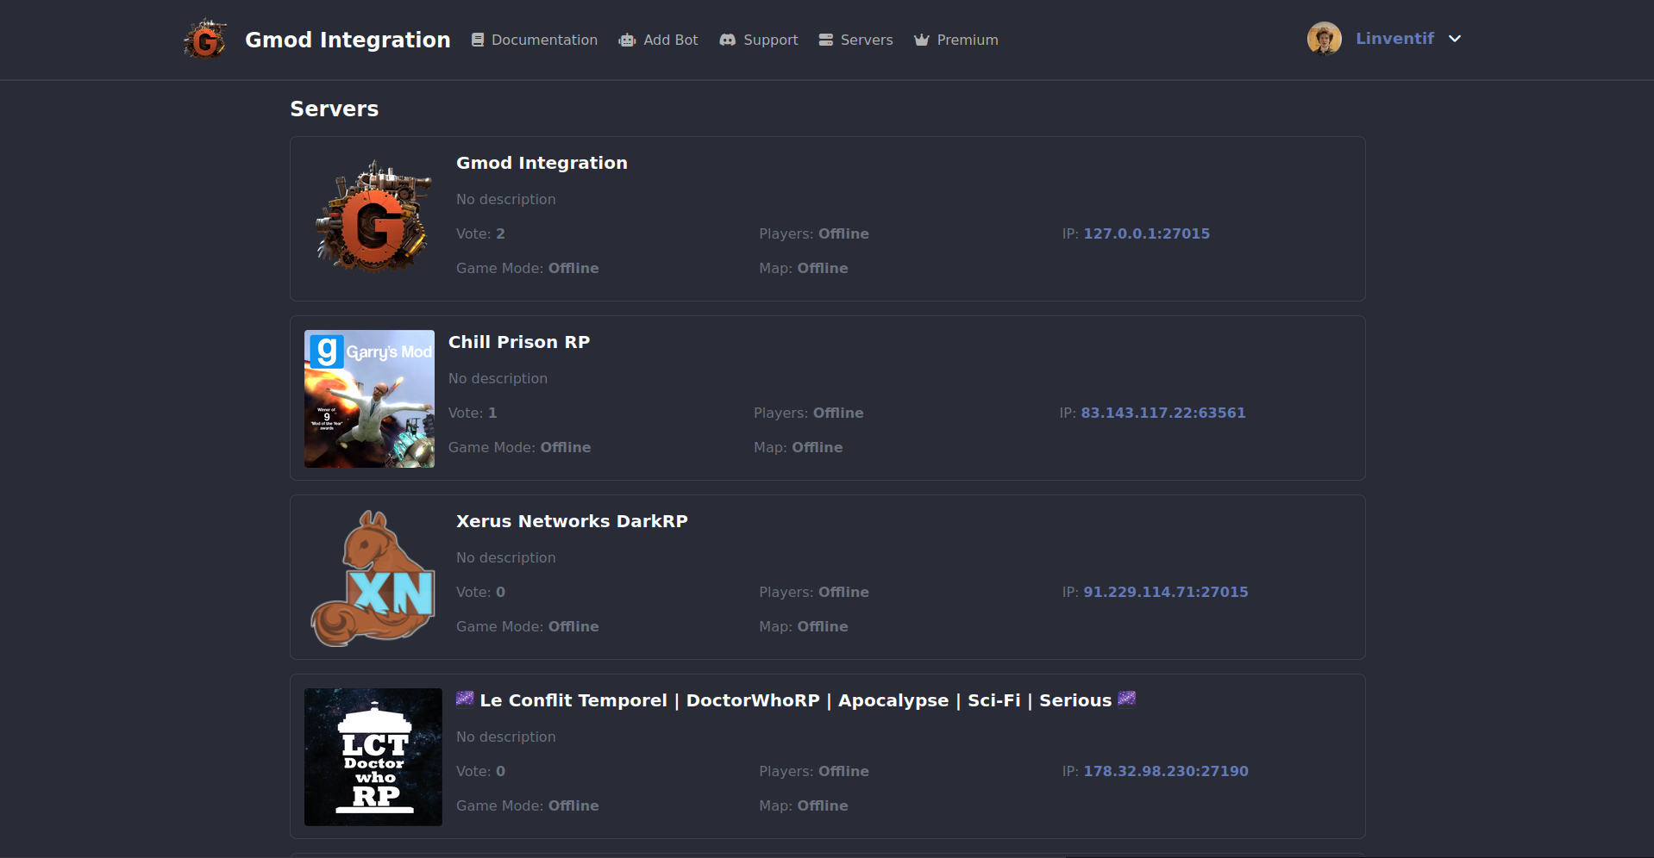Open the Gmod Integration server title
Screen dimensions: 1654x858
tap(542, 163)
